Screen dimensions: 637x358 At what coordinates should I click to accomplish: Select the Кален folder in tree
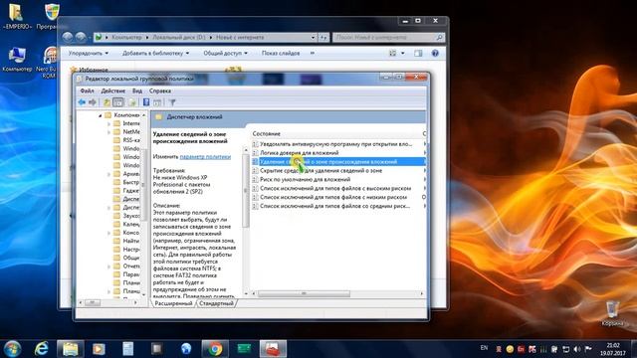tap(126, 224)
